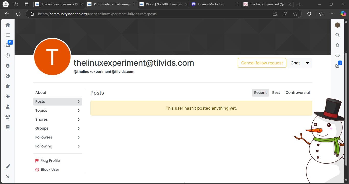The width and height of the screenshot is (349, 184).
Task: Switch to the Efficient way to increase tab
Action: 59,4
